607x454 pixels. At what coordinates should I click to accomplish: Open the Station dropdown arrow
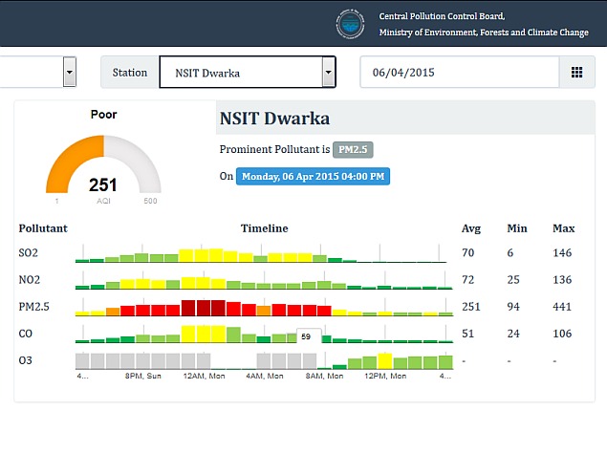(328, 73)
